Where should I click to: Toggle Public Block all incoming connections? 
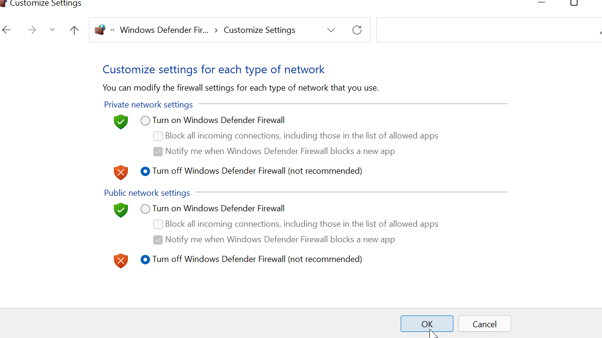pos(158,224)
